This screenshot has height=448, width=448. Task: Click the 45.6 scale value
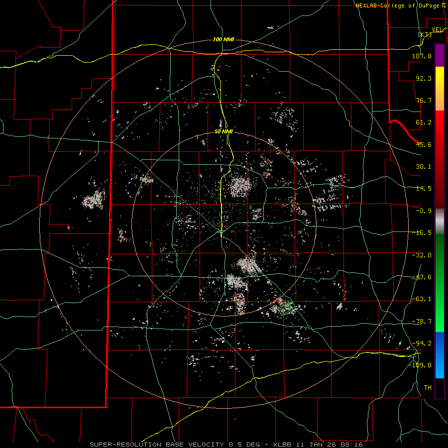point(424,144)
